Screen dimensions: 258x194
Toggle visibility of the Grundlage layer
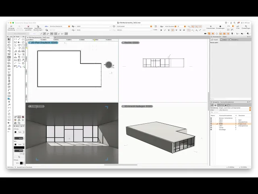point(211,130)
